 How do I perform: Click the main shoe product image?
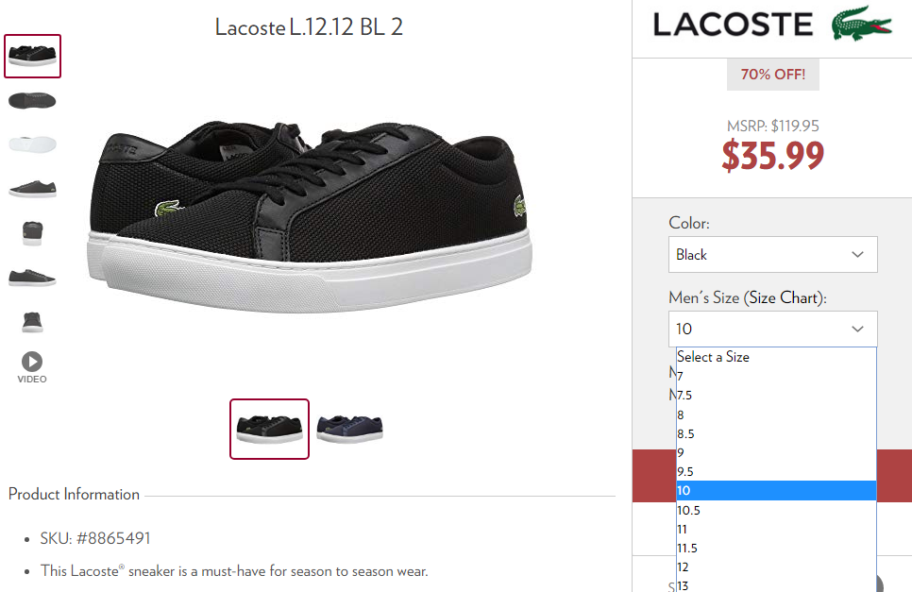coord(309,216)
